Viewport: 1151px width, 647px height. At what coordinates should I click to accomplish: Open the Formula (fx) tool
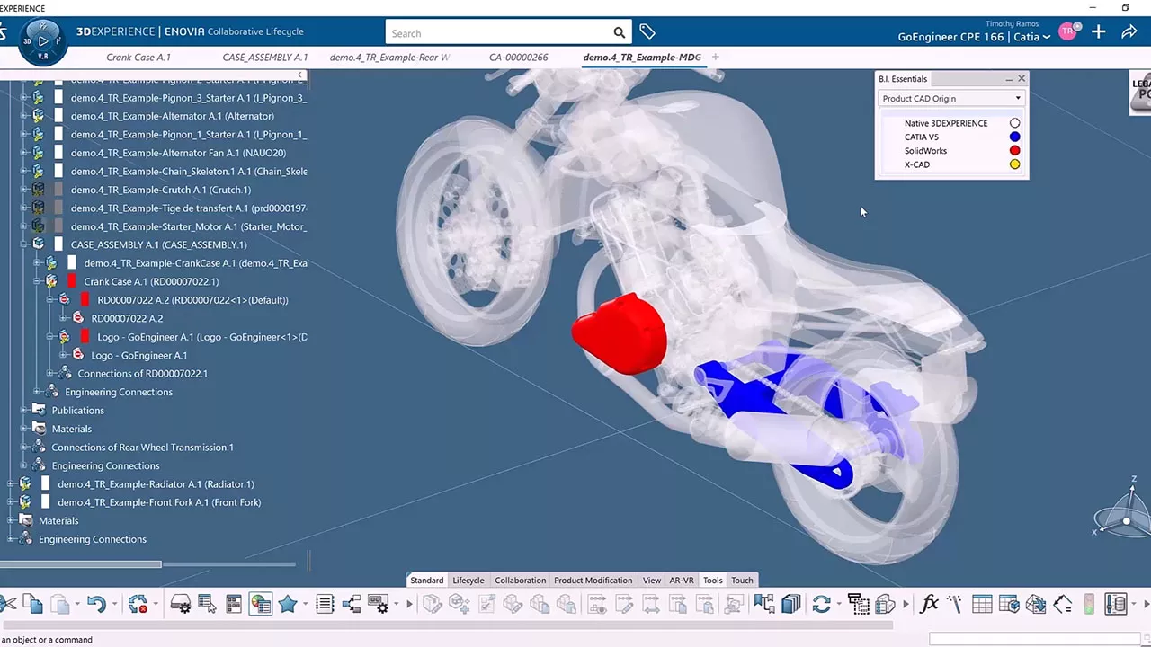coord(930,605)
